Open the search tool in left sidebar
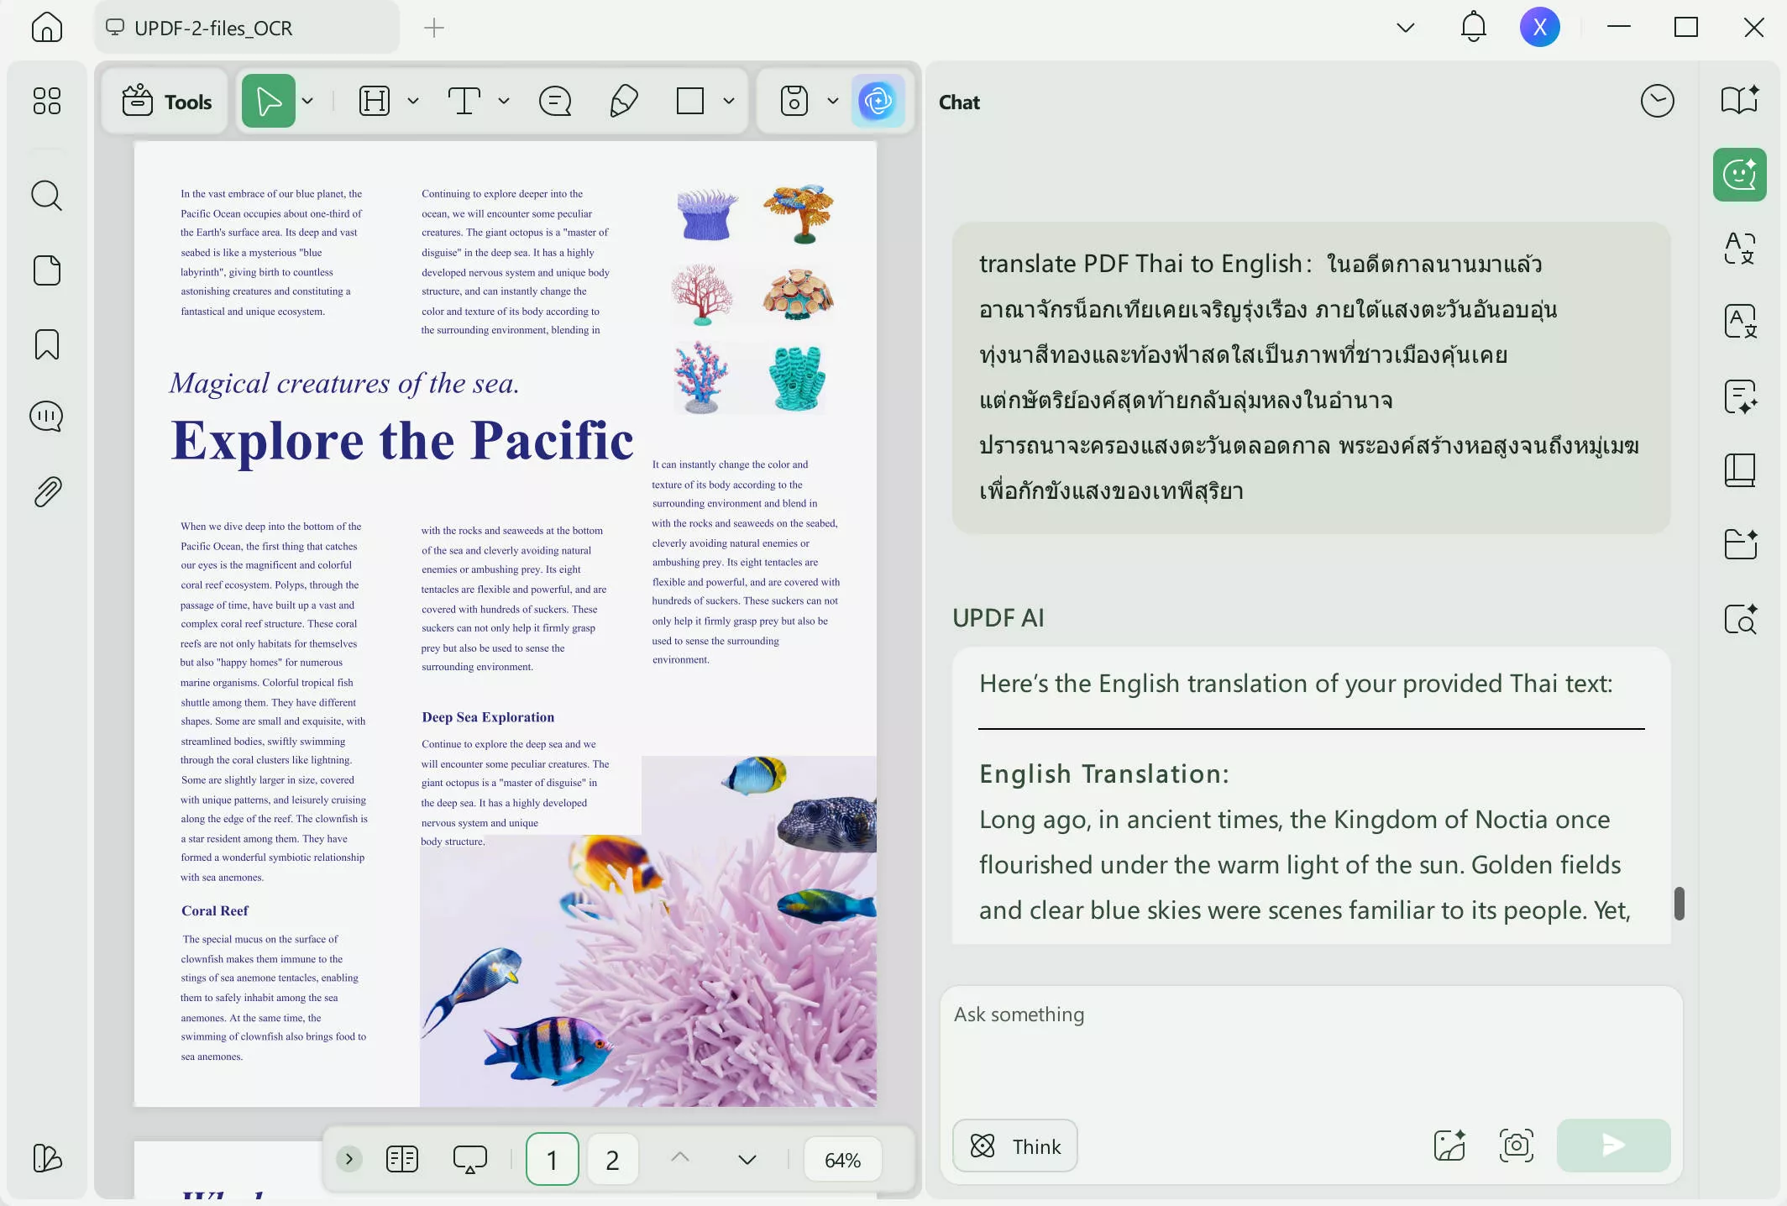 (x=46, y=196)
